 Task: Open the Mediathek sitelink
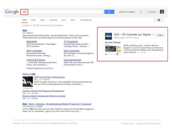click(32, 41)
